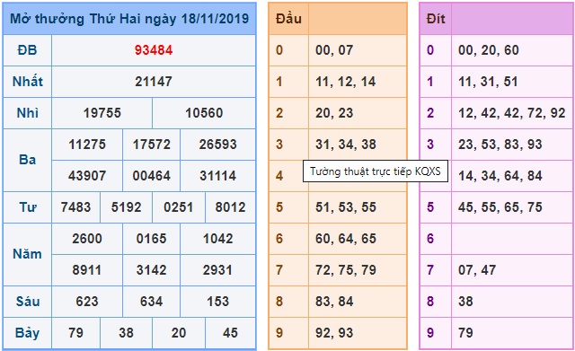
Task: Click the ĐB row label
Action: pyautogui.click(x=28, y=50)
